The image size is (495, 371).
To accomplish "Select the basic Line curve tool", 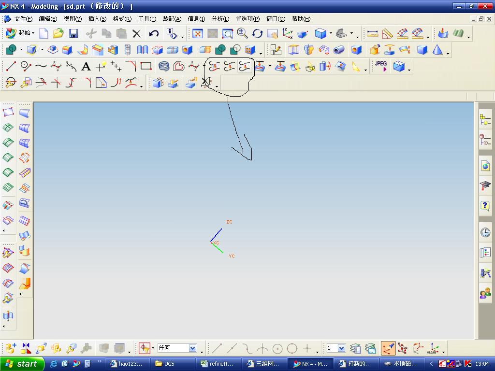I will 11,66.
